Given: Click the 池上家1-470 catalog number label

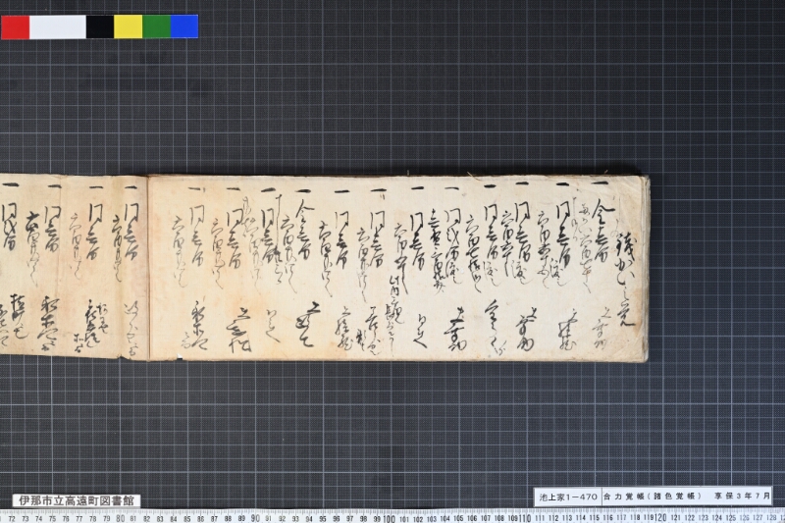Looking at the screenshot, I should point(568,497).
